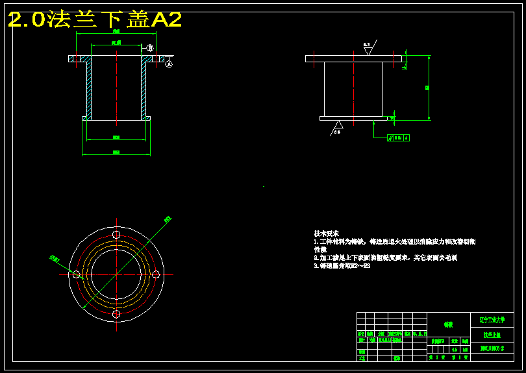526x373 pixels.
Task: Select the right bolt hole in plan view
Action: [x=156, y=274]
